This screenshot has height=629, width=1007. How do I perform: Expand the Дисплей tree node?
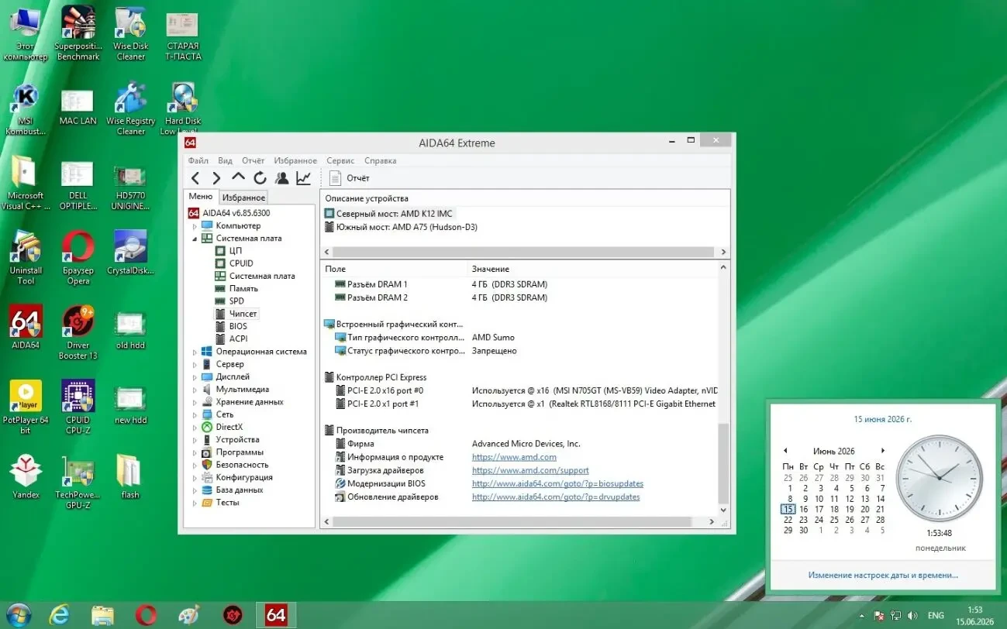coord(195,376)
